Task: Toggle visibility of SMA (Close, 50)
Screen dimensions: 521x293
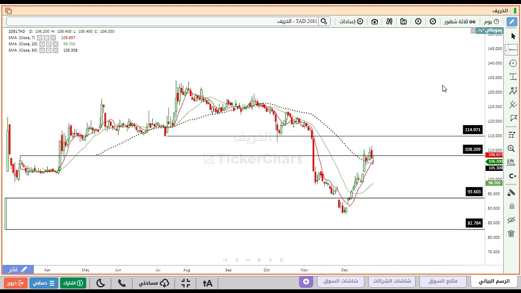Action: point(42,50)
